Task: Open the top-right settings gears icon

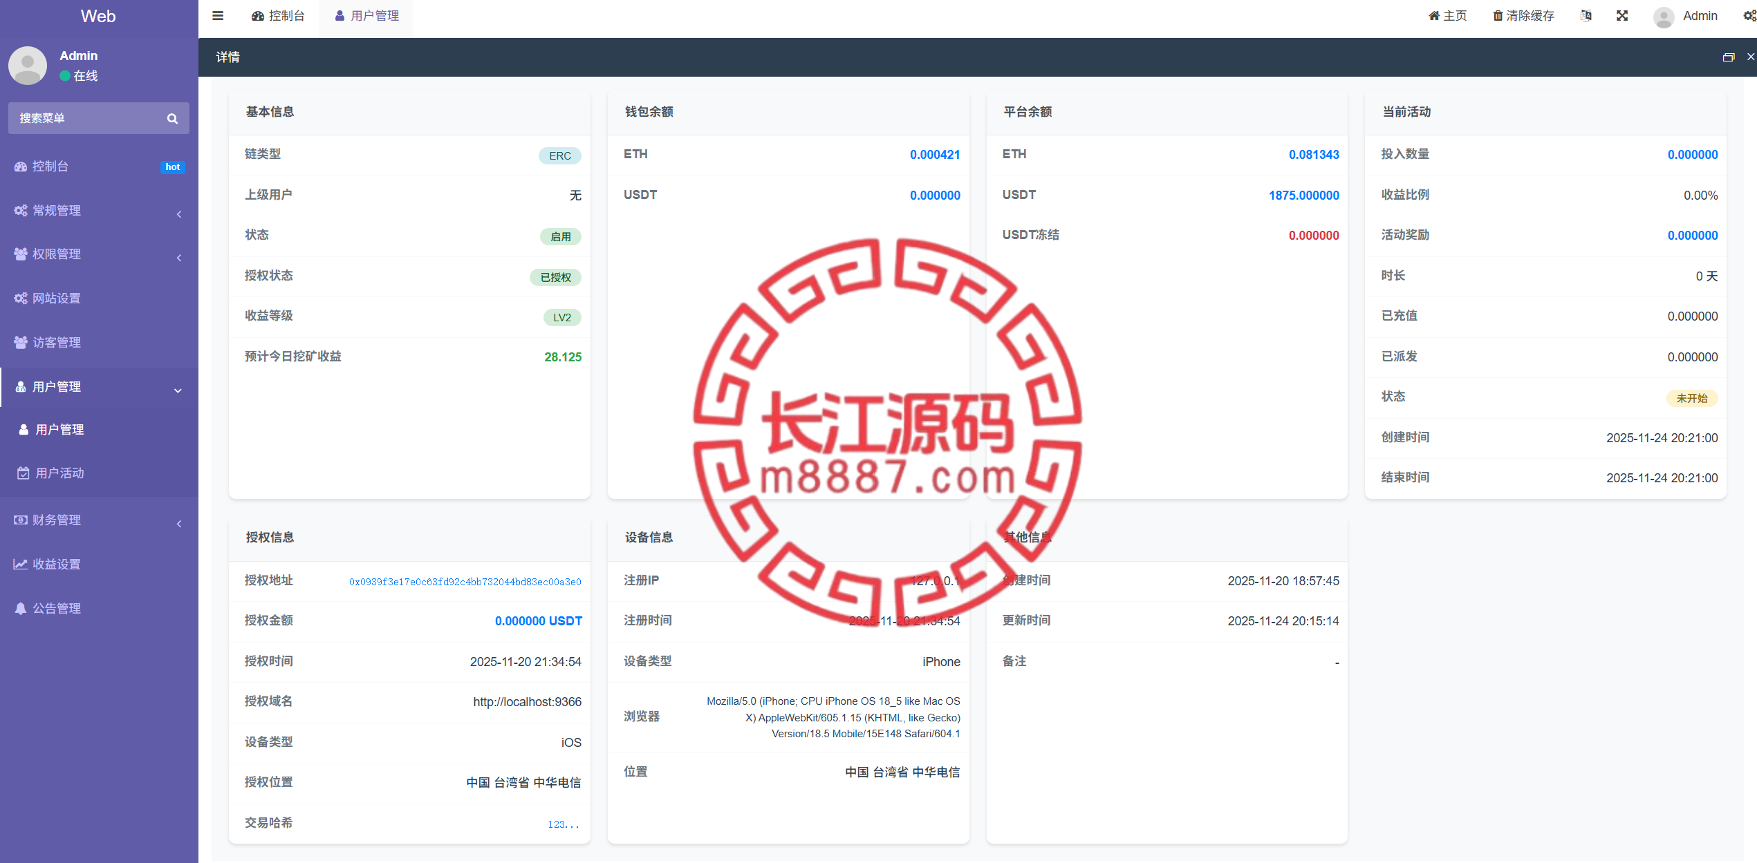Action: (1749, 16)
